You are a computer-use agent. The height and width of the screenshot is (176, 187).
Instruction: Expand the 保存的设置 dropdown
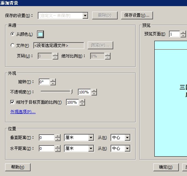click(x=85, y=16)
